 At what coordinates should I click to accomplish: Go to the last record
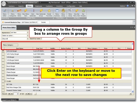point(29,94)
